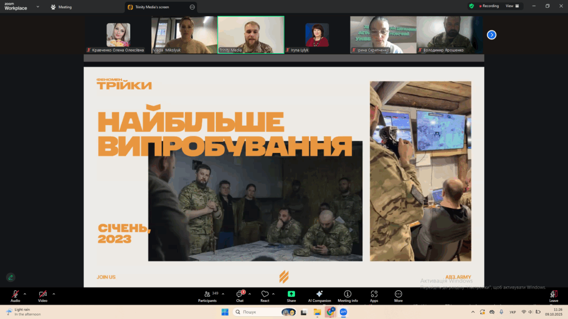Show next participants with blue arrow

(491, 35)
